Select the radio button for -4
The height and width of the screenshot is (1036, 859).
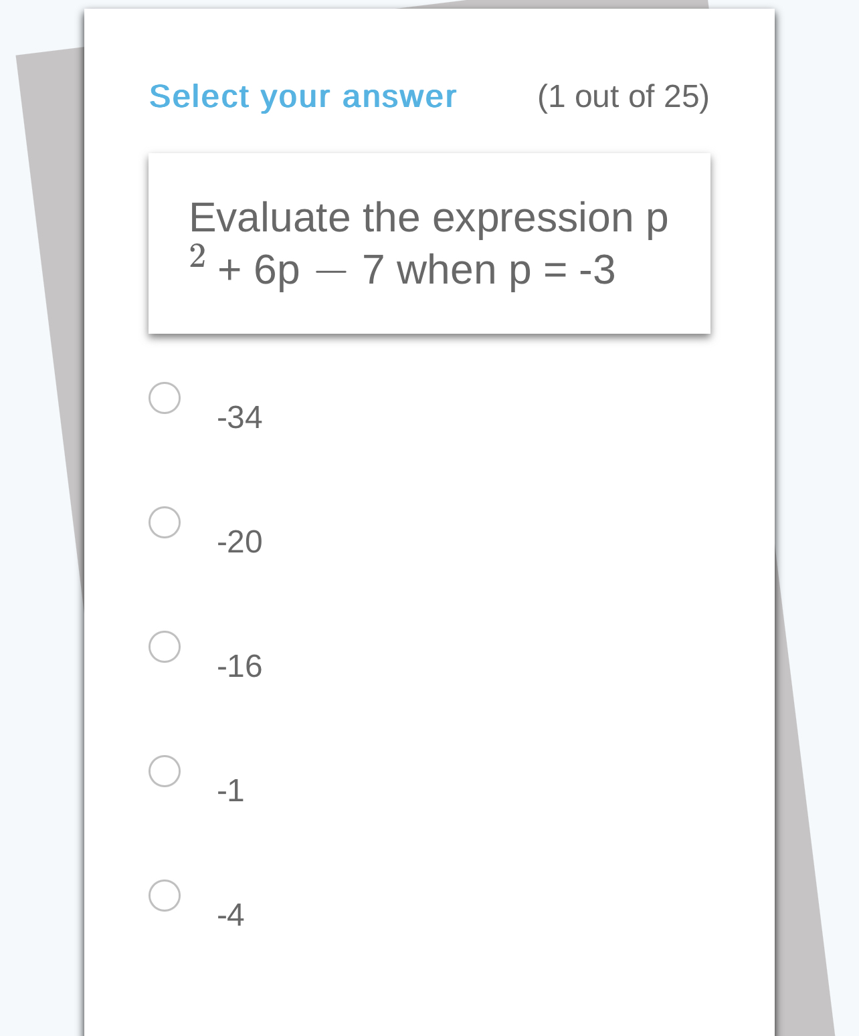pyautogui.click(x=164, y=896)
